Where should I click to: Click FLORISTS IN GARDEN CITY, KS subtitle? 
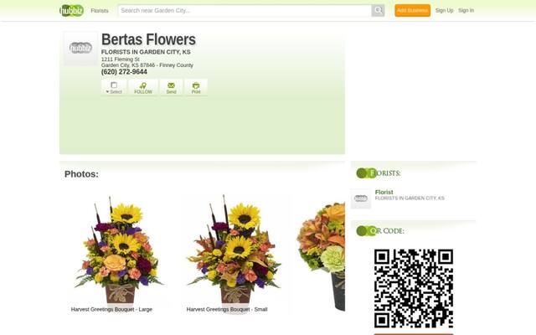(x=146, y=52)
